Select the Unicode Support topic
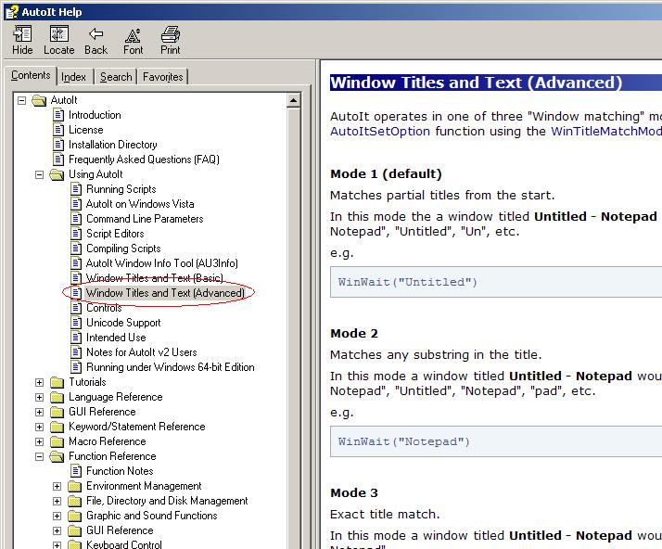The image size is (662, 549). (x=123, y=323)
